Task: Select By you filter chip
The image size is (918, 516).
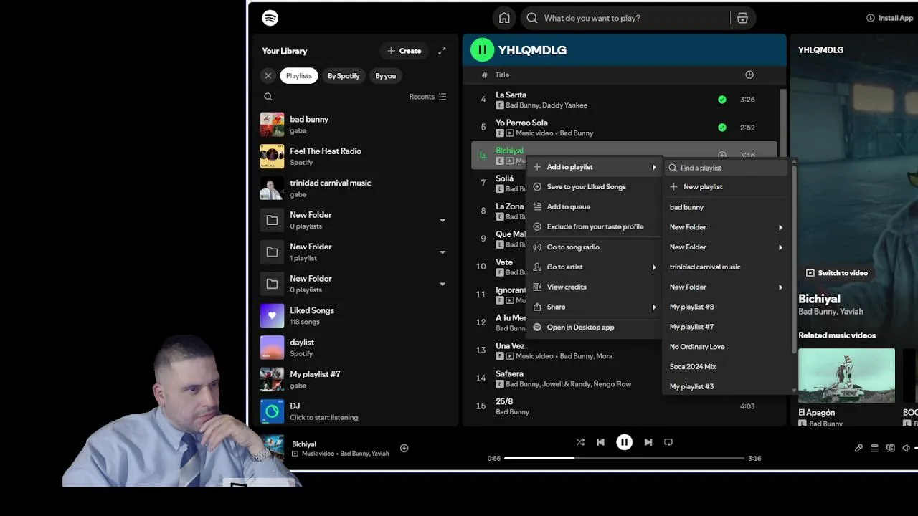Action: tap(386, 75)
